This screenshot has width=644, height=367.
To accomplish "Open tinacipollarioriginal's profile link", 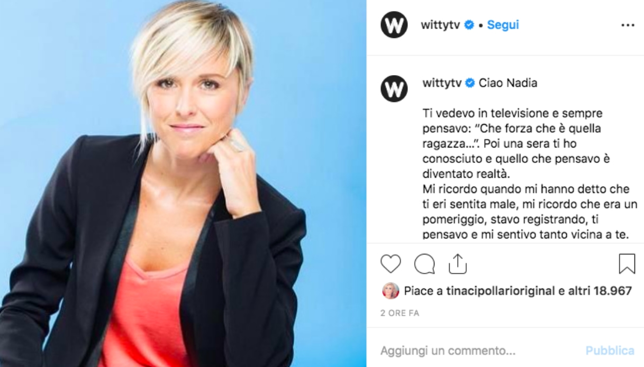I will [x=501, y=291].
